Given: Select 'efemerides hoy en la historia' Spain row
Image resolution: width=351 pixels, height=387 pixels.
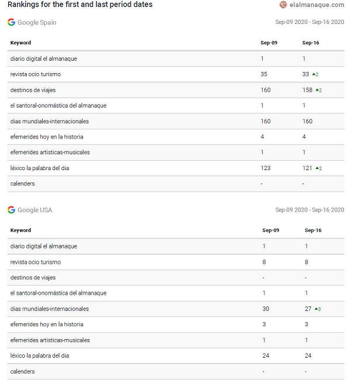Looking at the screenshot, I should pos(47,137).
